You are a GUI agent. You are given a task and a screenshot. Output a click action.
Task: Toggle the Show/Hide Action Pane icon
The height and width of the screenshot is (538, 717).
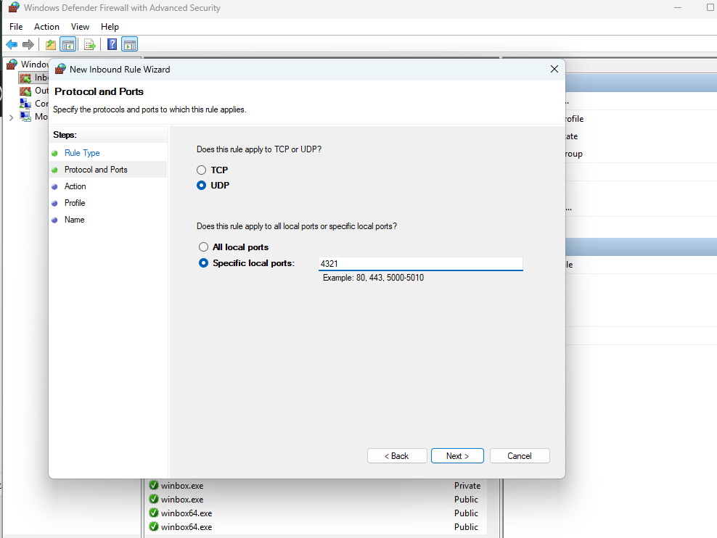[130, 44]
